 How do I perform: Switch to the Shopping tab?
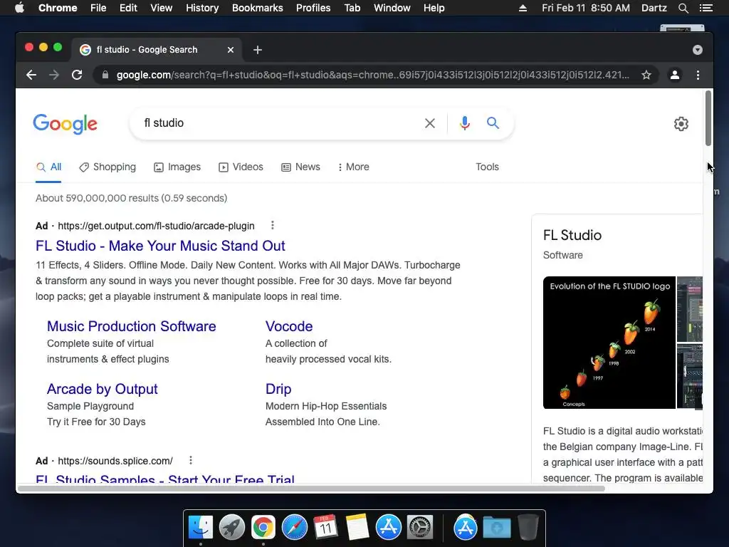point(107,167)
